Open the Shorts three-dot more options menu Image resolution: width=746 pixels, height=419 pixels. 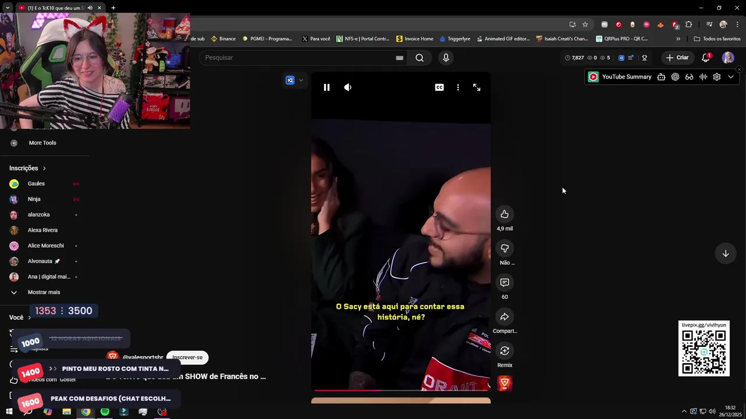pos(458,87)
